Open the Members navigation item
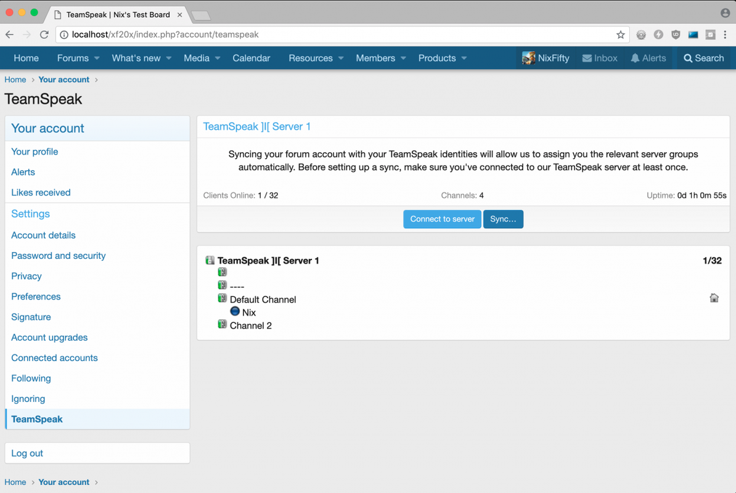Image resolution: width=736 pixels, height=493 pixels. [x=375, y=58]
